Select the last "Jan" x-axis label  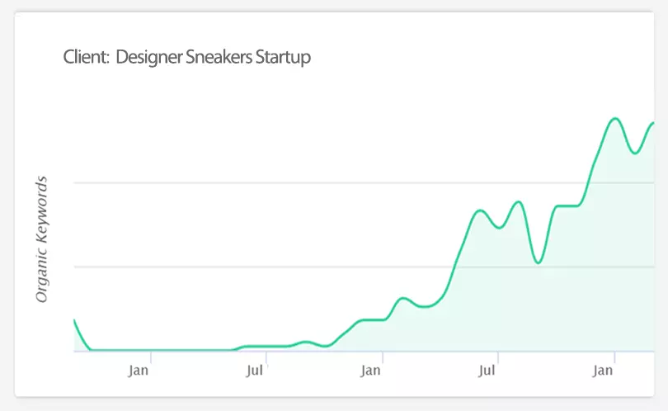[x=603, y=371]
